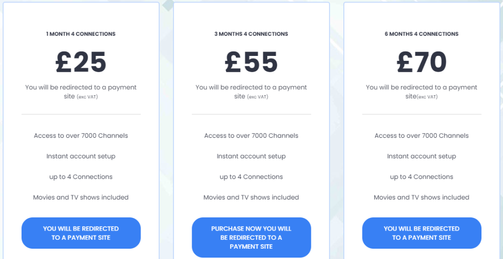
Task: Click the redirect note under the £25 price
Action: 81,92
